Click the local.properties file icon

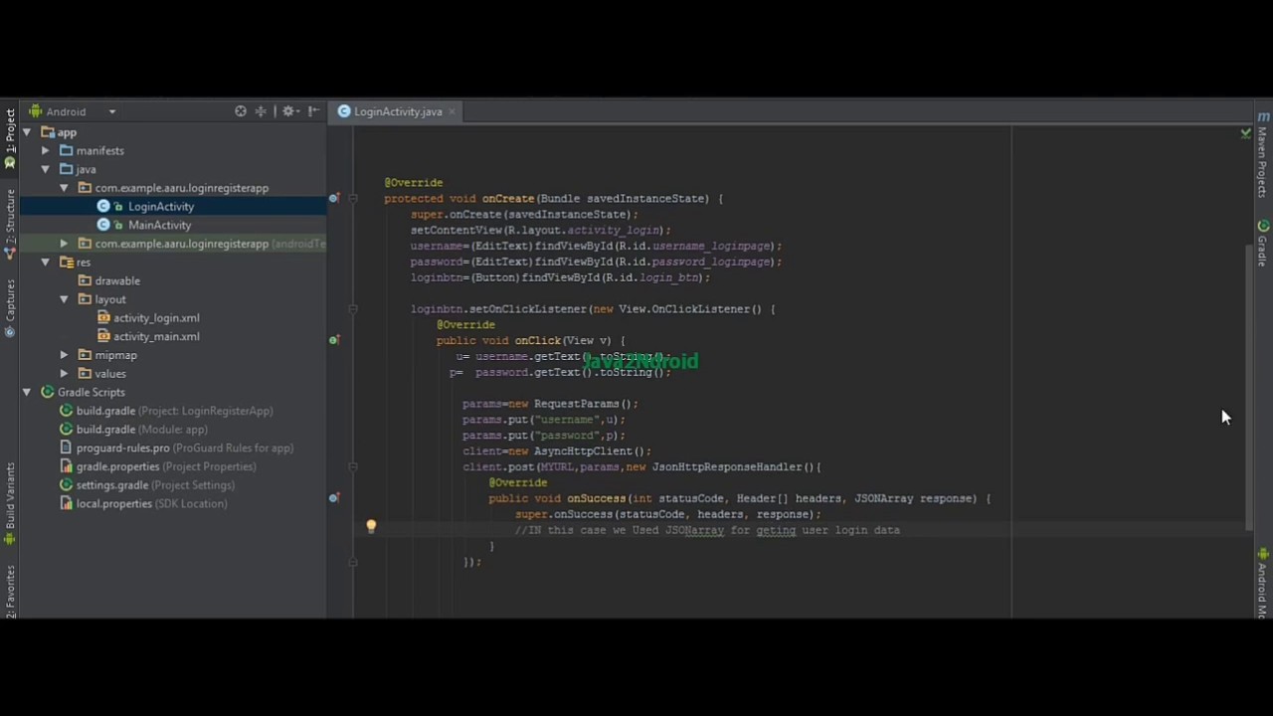click(67, 503)
